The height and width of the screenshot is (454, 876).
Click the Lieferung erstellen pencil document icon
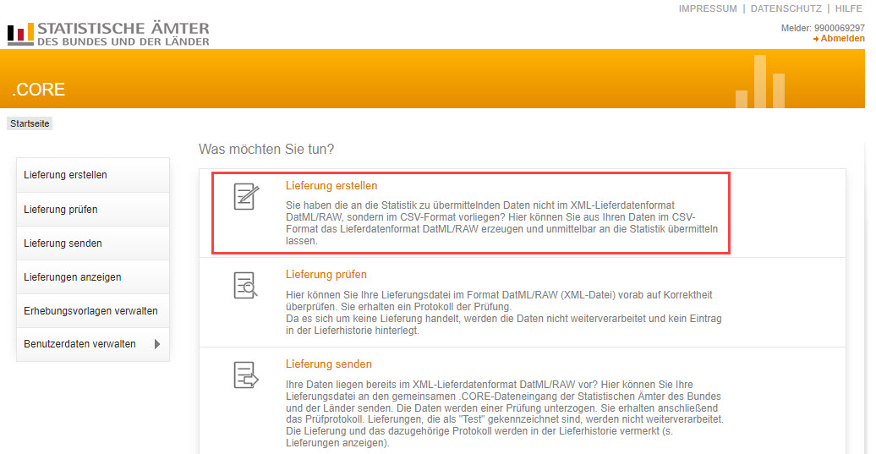click(246, 197)
